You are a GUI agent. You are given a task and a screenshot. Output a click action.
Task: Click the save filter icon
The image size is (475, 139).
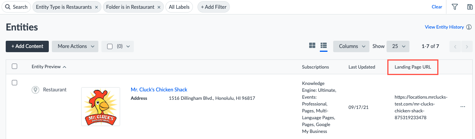(x=470, y=7)
